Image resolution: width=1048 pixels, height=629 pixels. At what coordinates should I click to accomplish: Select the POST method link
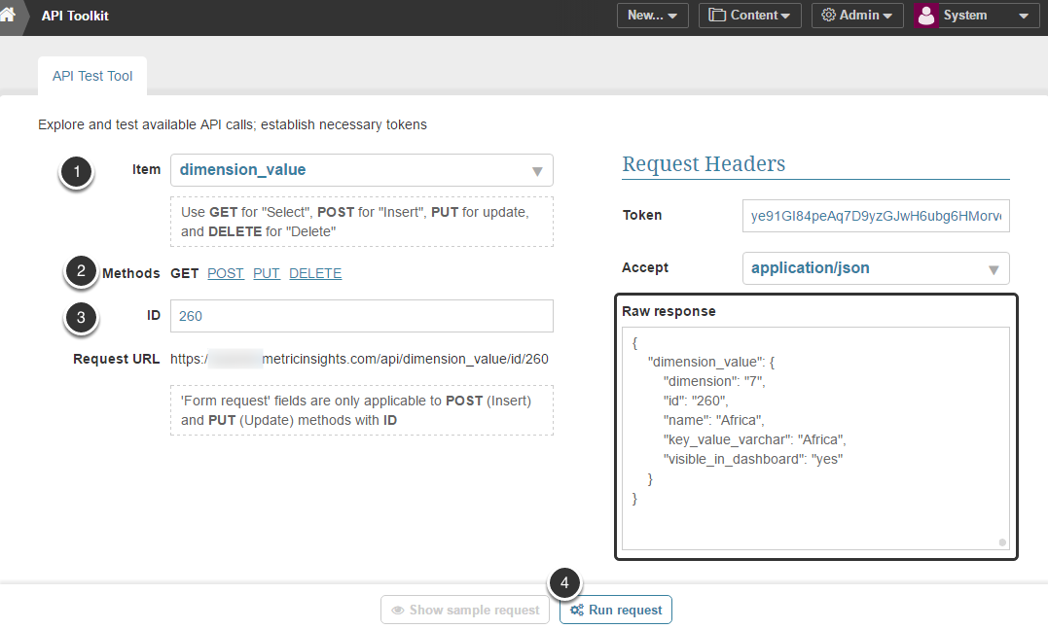pyautogui.click(x=226, y=273)
